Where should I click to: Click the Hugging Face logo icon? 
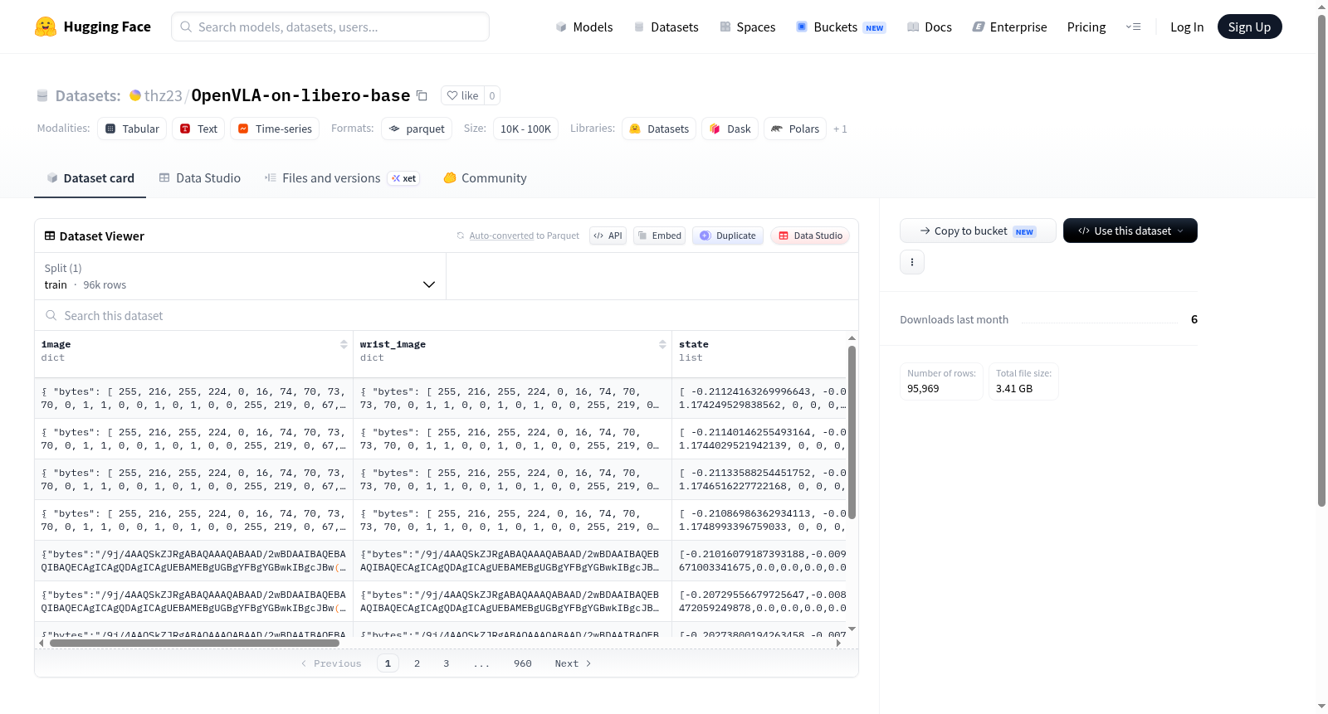pos(46,27)
